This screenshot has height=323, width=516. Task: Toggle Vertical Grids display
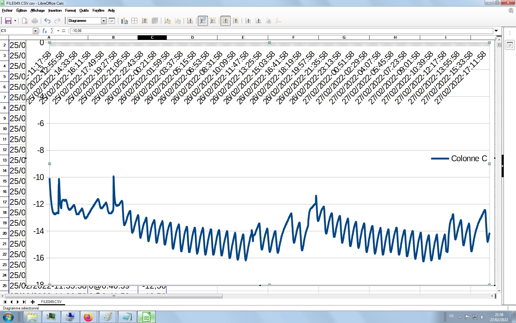pyautogui.click(x=236, y=21)
